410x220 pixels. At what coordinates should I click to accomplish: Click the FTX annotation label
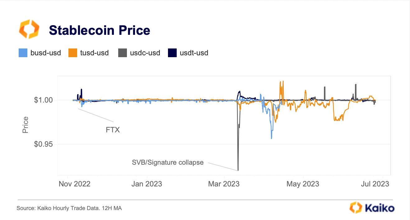click(113, 130)
